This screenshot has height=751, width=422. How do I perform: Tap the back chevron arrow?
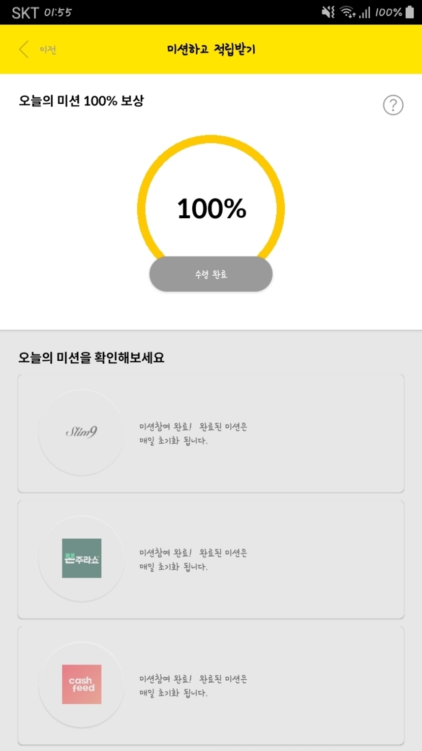(23, 49)
